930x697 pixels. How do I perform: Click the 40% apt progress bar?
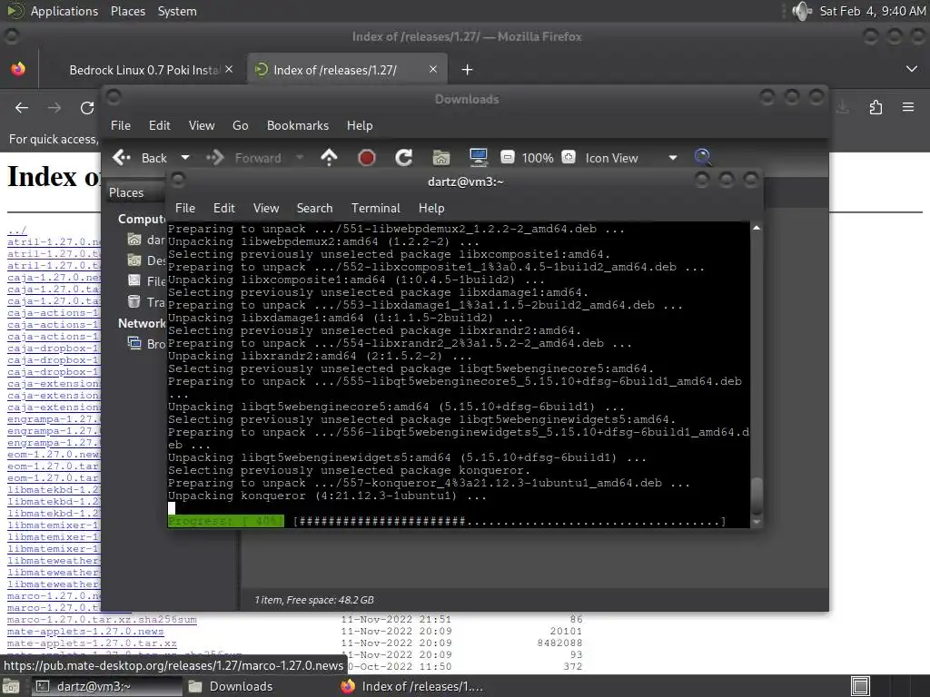point(447,521)
